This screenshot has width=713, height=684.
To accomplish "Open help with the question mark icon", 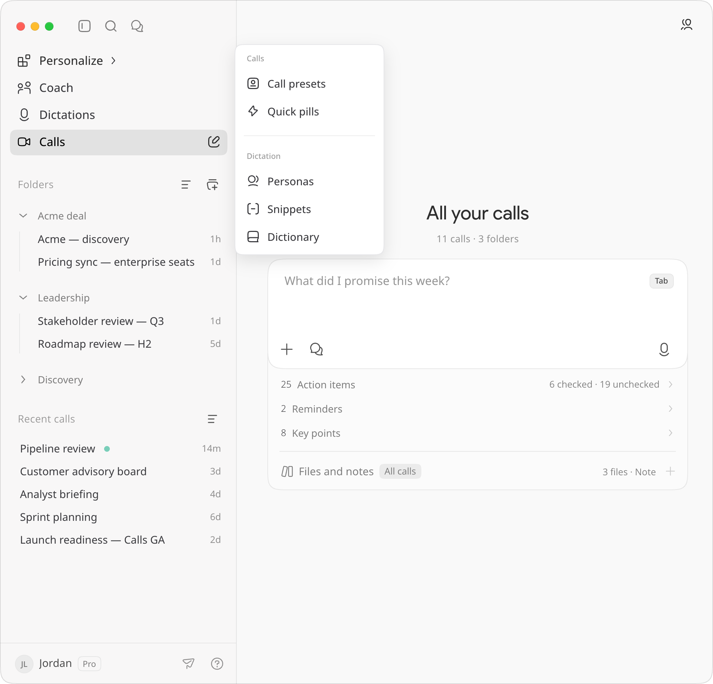I will coord(217,664).
